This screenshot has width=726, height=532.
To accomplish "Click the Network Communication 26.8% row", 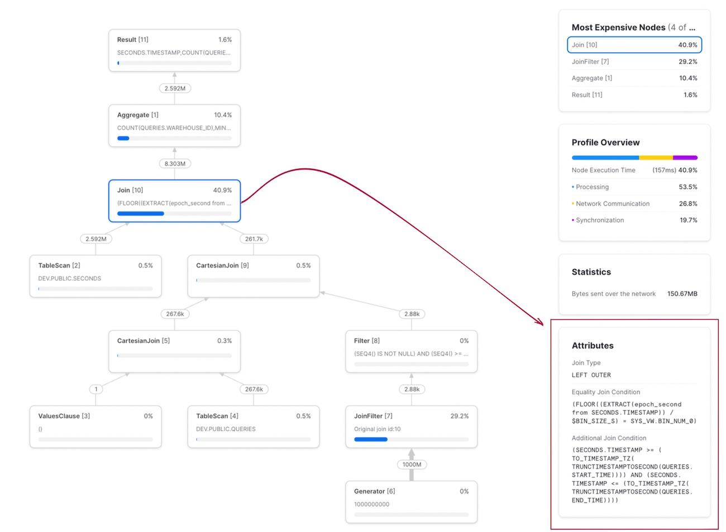I will [634, 204].
